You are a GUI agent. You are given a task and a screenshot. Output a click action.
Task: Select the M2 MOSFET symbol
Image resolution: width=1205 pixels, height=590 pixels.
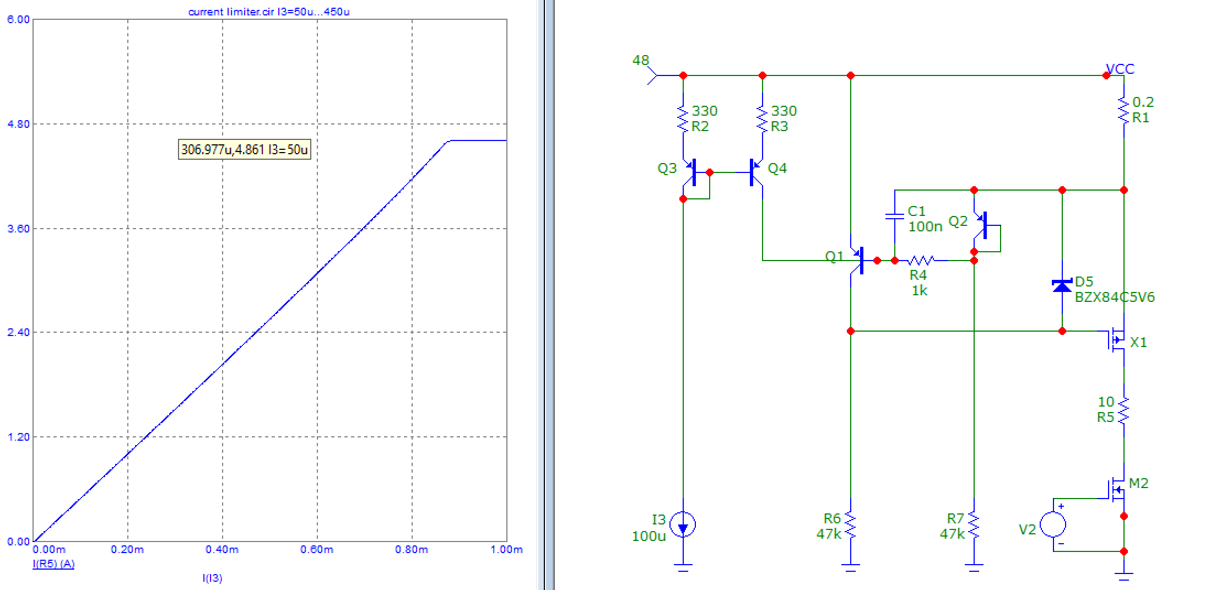click(1117, 490)
